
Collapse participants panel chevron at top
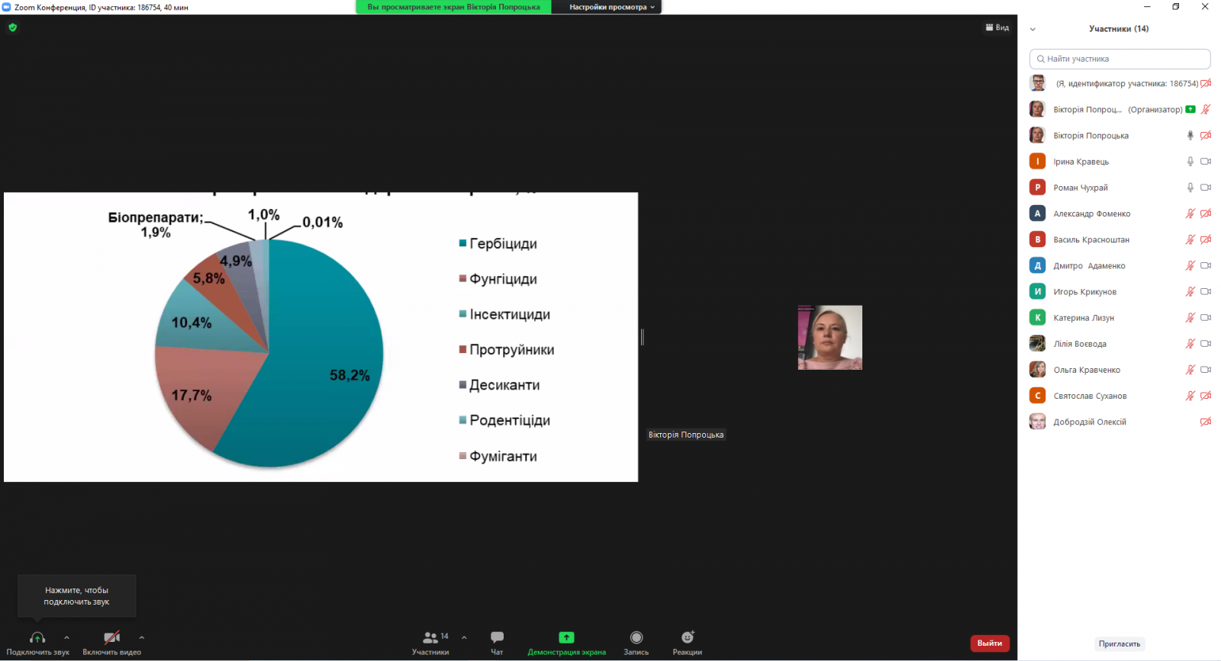click(x=1033, y=29)
